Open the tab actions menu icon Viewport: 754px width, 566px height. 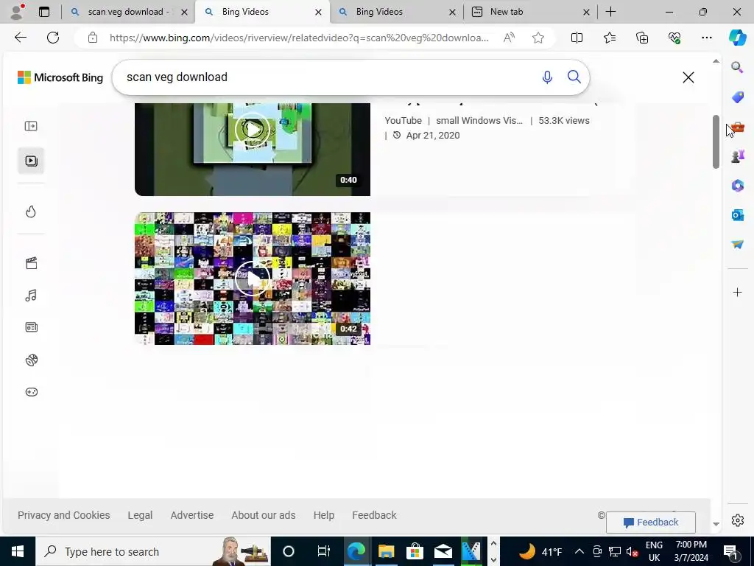tap(44, 12)
